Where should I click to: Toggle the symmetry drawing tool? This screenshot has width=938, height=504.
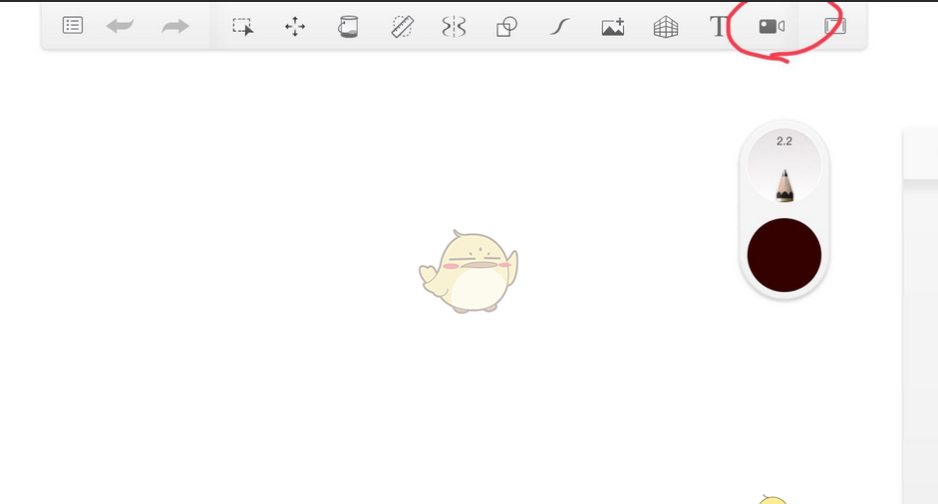(454, 26)
